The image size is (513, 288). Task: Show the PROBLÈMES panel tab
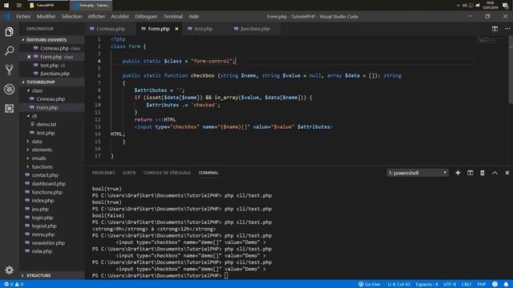pyautogui.click(x=103, y=173)
